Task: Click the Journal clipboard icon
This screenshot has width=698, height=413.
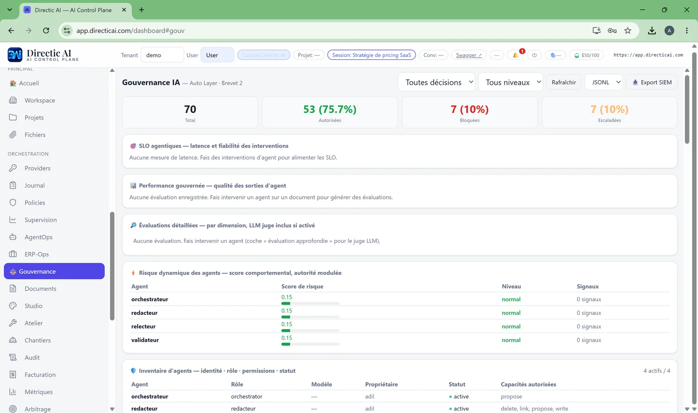Action: [x=13, y=186]
